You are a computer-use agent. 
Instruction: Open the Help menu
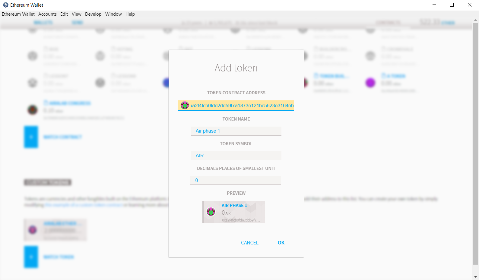coord(130,14)
